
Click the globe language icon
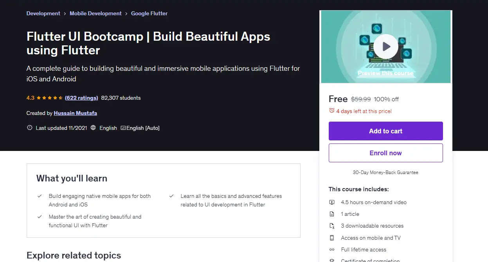tap(93, 128)
